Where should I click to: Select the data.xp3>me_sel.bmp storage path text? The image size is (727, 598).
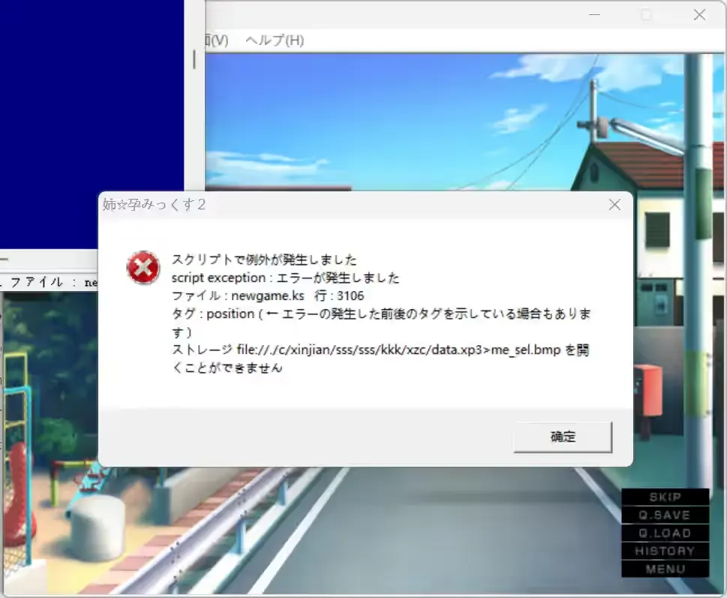pyautogui.click(x=380, y=359)
